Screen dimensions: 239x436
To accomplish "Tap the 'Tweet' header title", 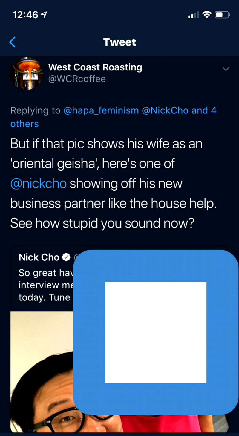I will pyautogui.click(x=119, y=42).
